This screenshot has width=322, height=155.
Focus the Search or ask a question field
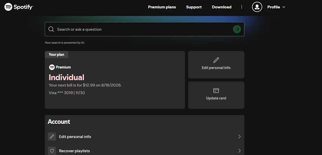[x=144, y=29]
